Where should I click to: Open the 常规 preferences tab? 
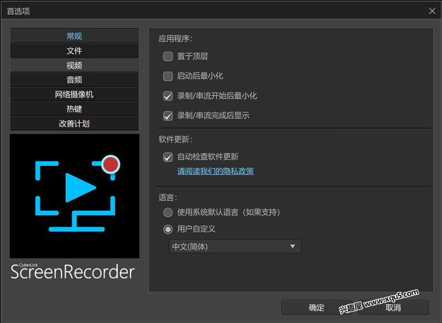[74, 36]
